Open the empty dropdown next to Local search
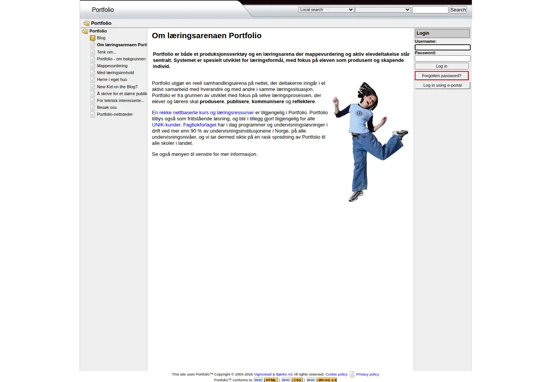551x382 pixels. click(383, 10)
